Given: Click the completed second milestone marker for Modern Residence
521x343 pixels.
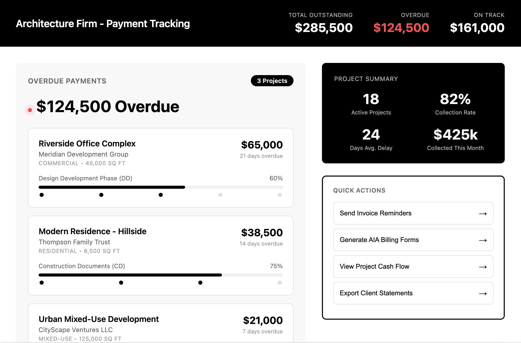Looking at the screenshot, I should [x=121, y=283].
